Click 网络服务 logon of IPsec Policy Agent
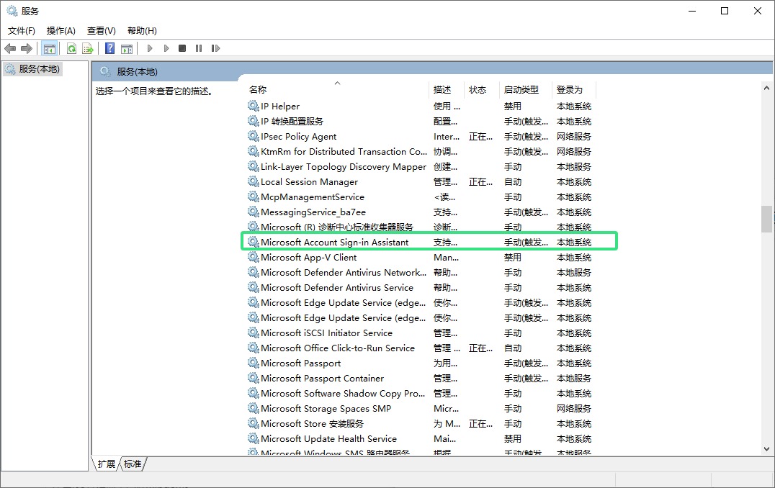 coord(574,136)
